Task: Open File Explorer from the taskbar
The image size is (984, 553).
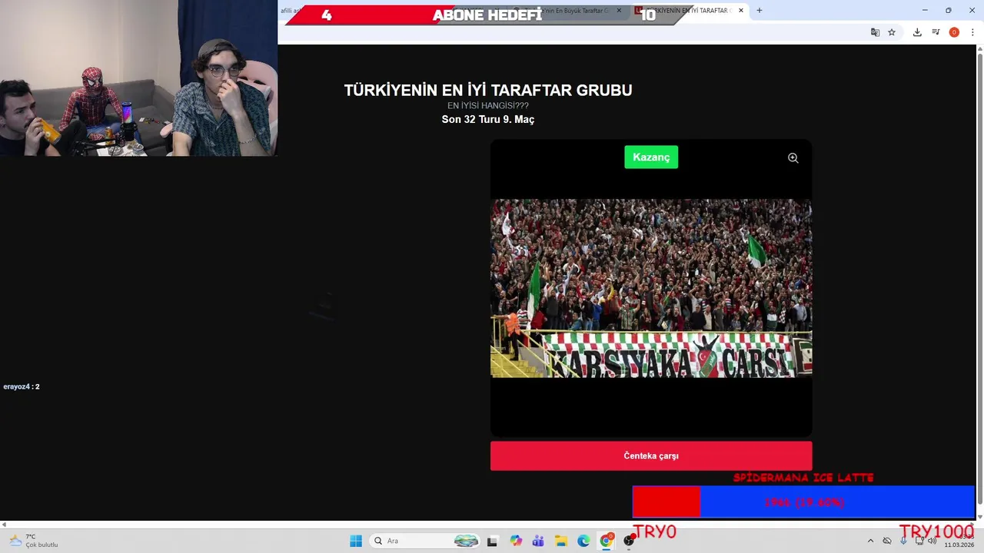Action: (561, 541)
